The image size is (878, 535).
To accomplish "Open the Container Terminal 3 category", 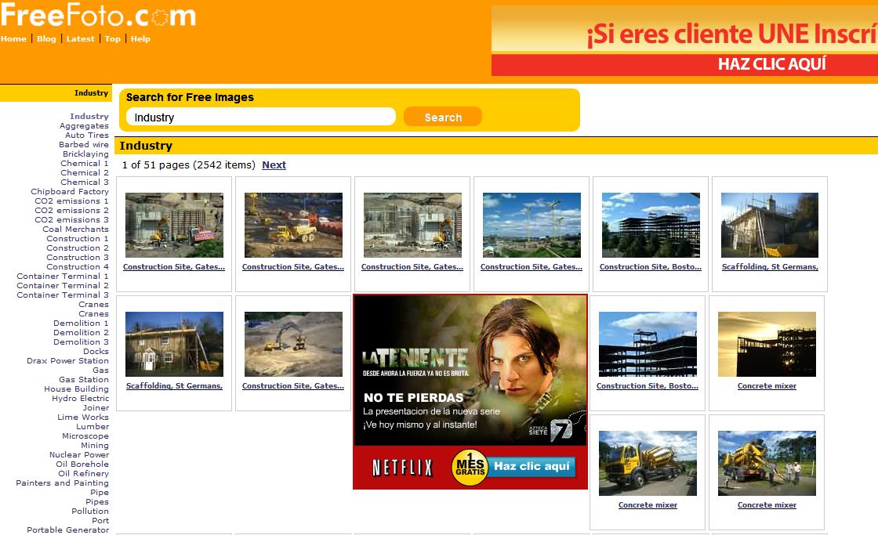I will (x=63, y=295).
